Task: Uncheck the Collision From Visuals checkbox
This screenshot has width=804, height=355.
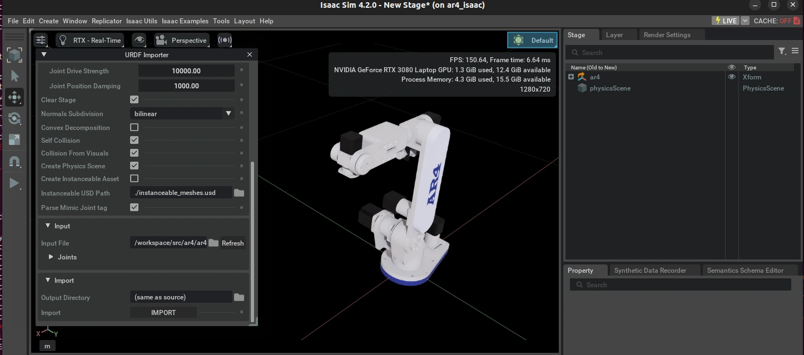Action: (134, 153)
